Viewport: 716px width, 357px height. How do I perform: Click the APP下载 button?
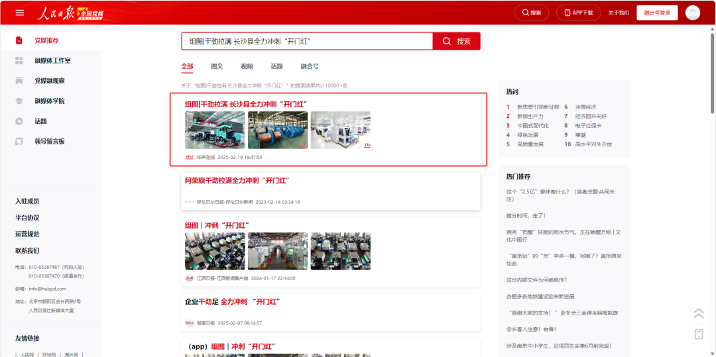click(578, 13)
